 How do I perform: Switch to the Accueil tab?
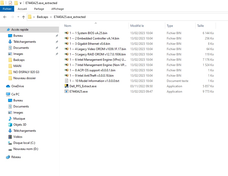click(x=22, y=9)
